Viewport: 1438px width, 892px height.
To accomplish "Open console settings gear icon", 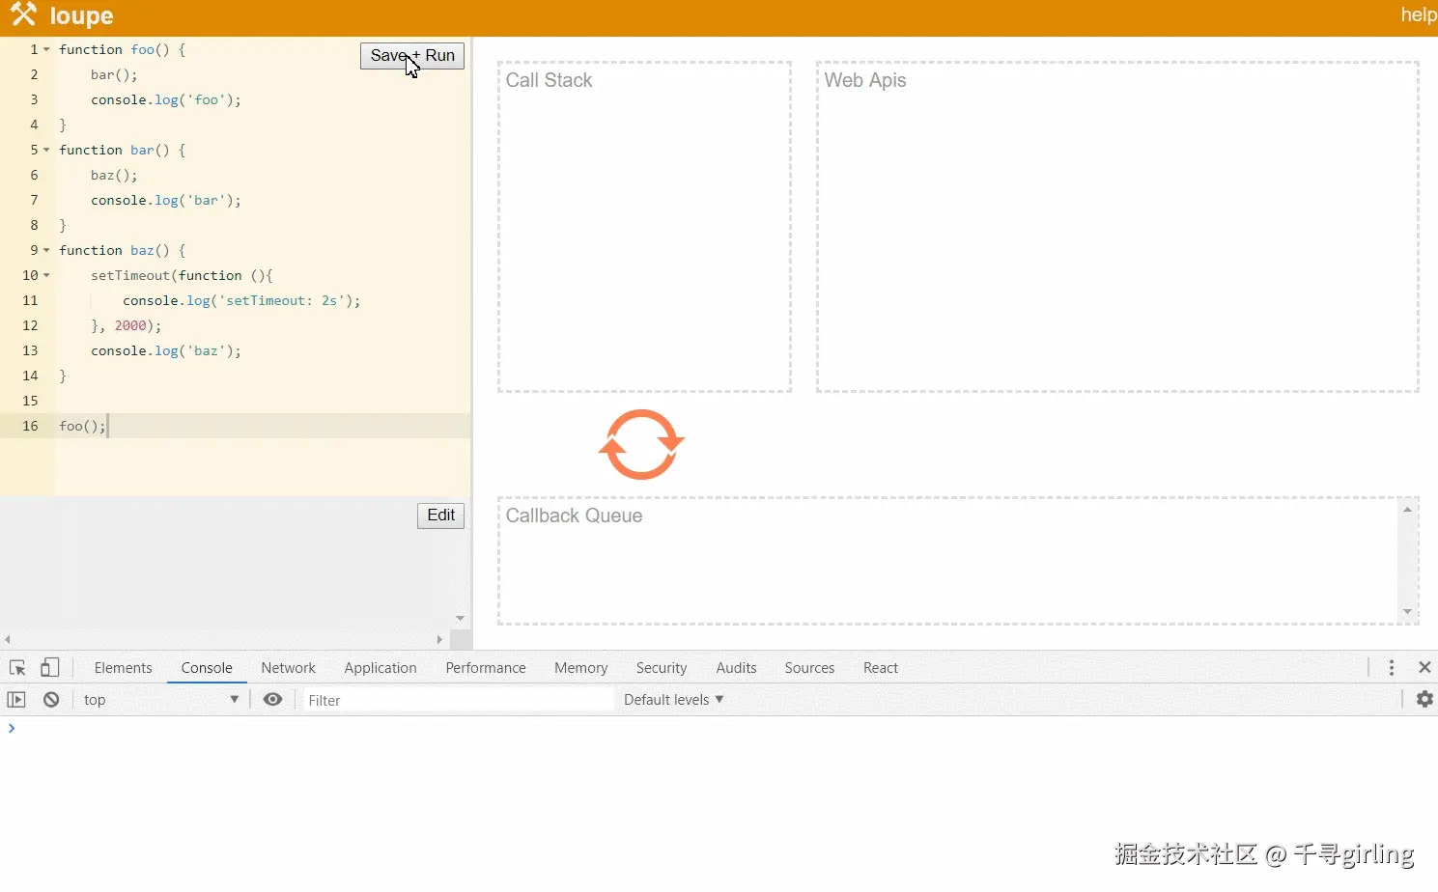I will point(1424,700).
